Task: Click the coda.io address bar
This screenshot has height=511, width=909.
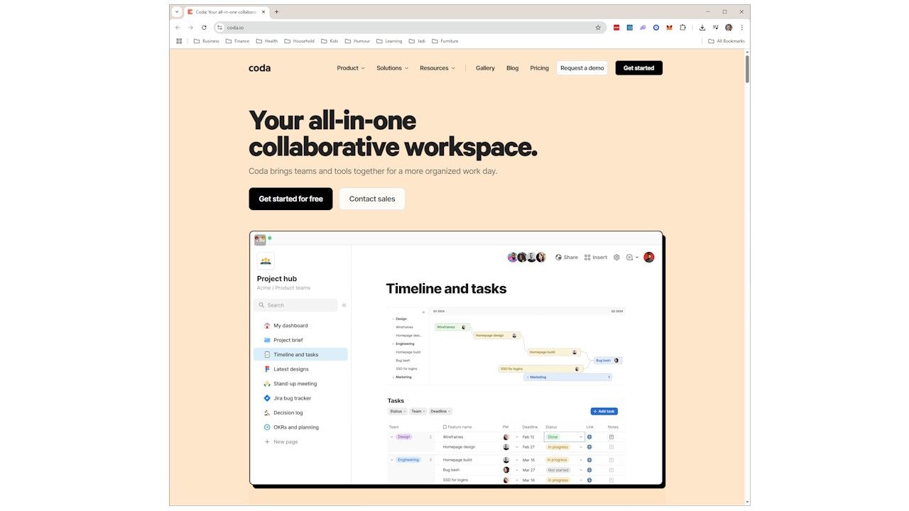Action: [x=410, y=28]
